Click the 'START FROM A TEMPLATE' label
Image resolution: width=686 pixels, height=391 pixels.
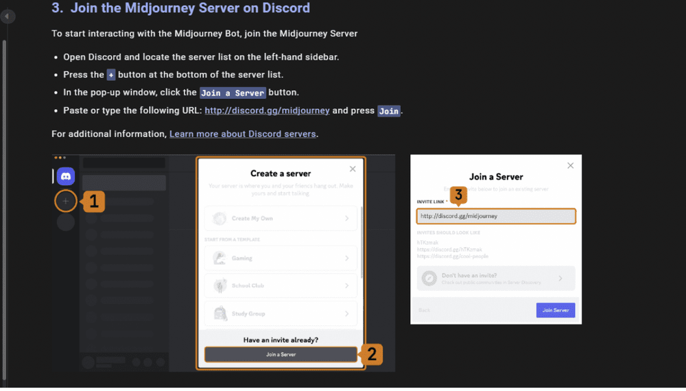(x=232, y=239)
